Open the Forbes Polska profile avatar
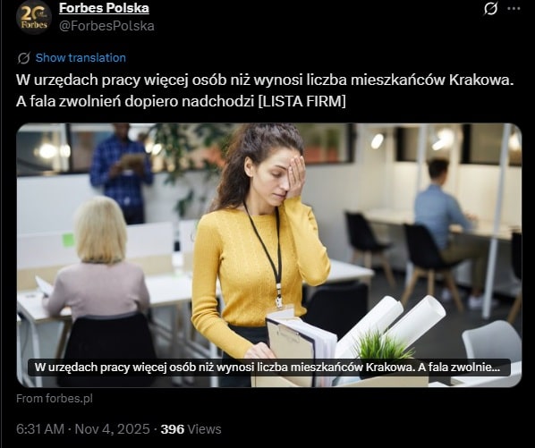Image resolution: width=535 pixels, height=448 pixels. (x=34, y=17)
